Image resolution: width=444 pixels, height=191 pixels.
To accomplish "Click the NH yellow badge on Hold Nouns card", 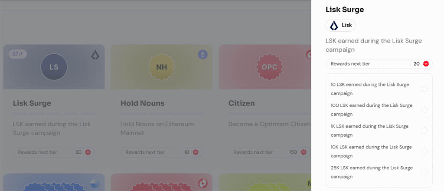I will (x=162, y=67).
